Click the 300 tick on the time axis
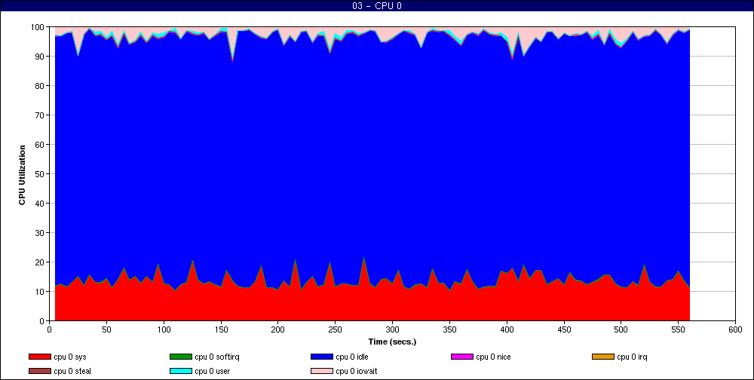This screenshot has width=754, height=380. (392, 329)
